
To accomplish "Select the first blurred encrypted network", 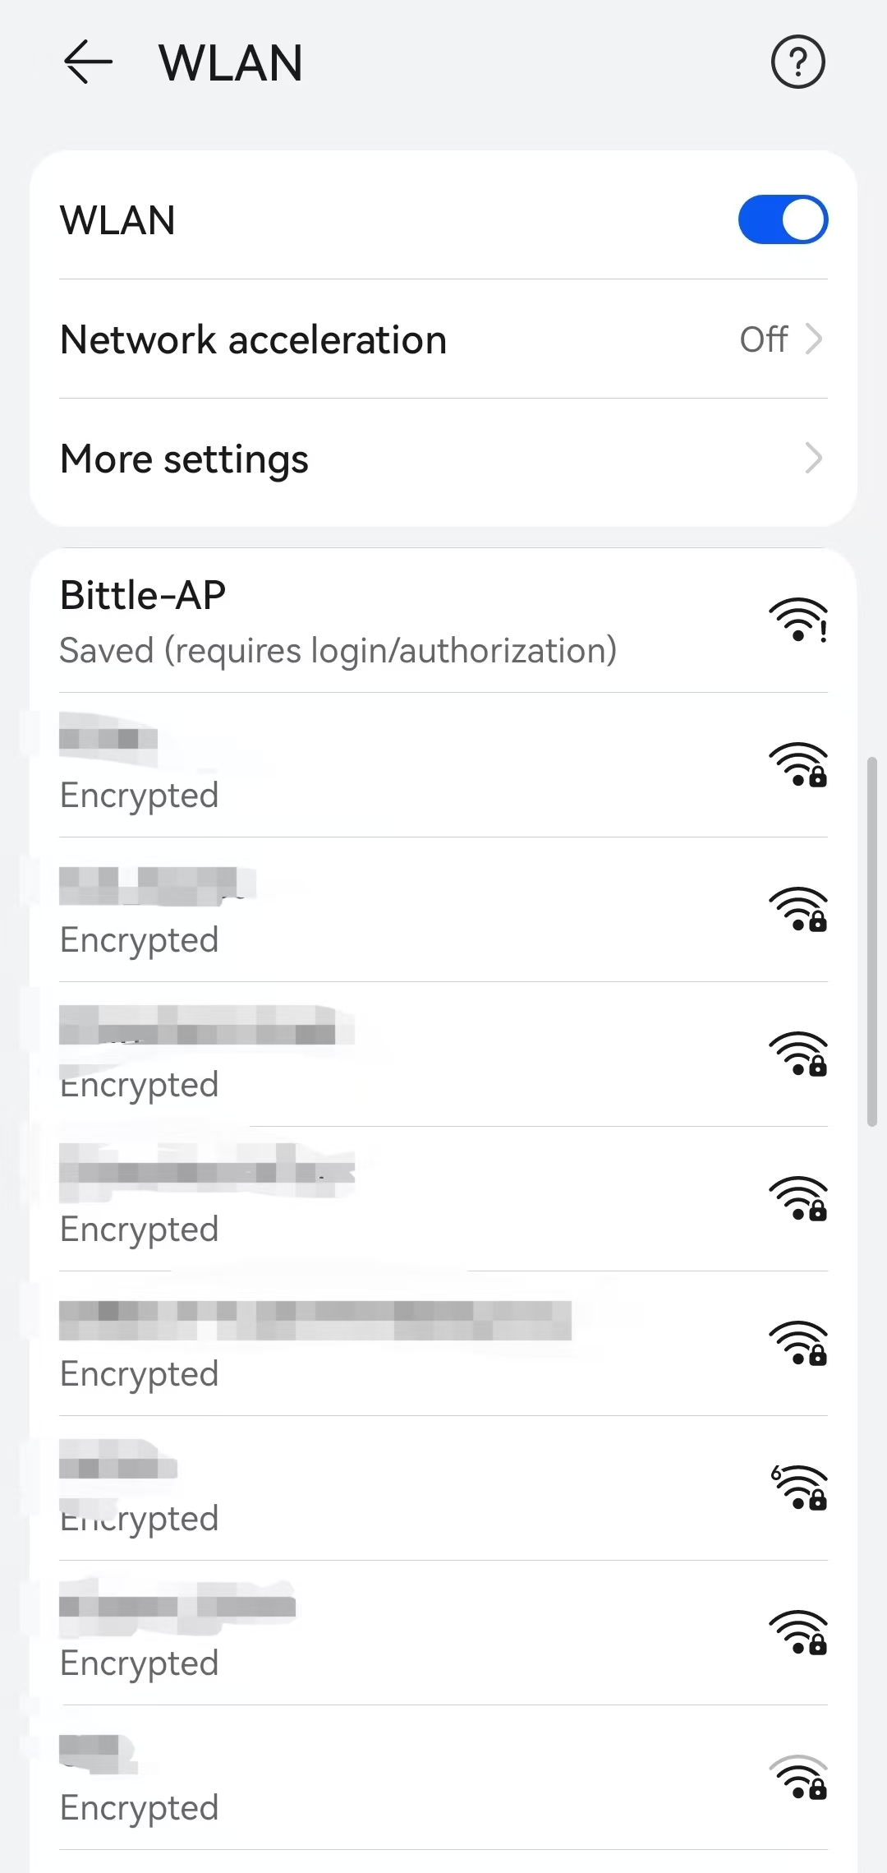I will point(246,765).
